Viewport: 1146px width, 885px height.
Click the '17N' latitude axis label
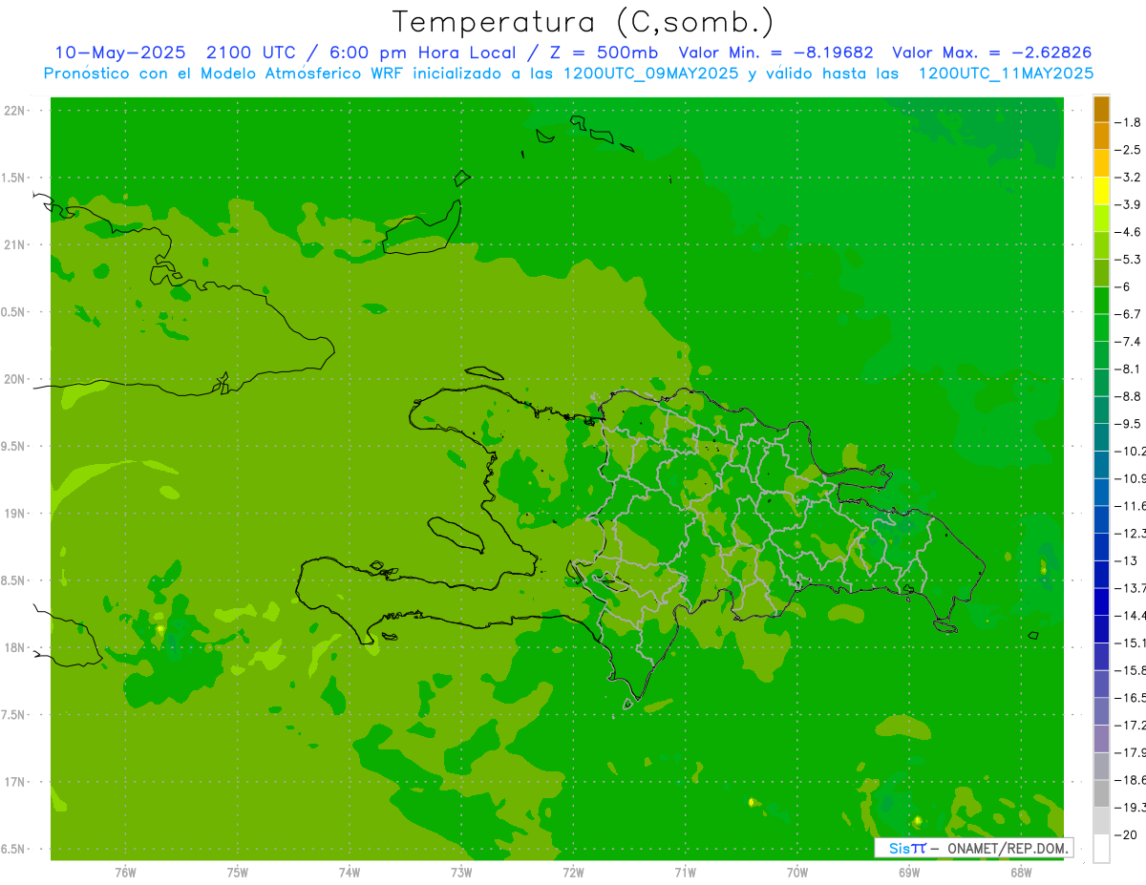coord(15,782)
